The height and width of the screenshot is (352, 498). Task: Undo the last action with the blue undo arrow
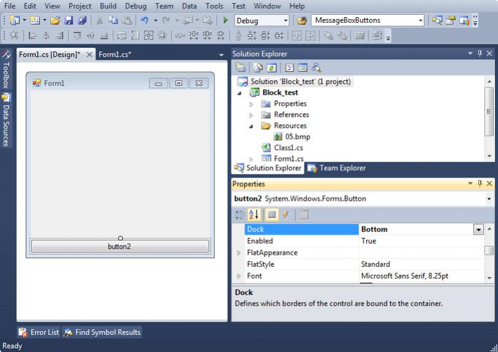click(x=145, y=21)
